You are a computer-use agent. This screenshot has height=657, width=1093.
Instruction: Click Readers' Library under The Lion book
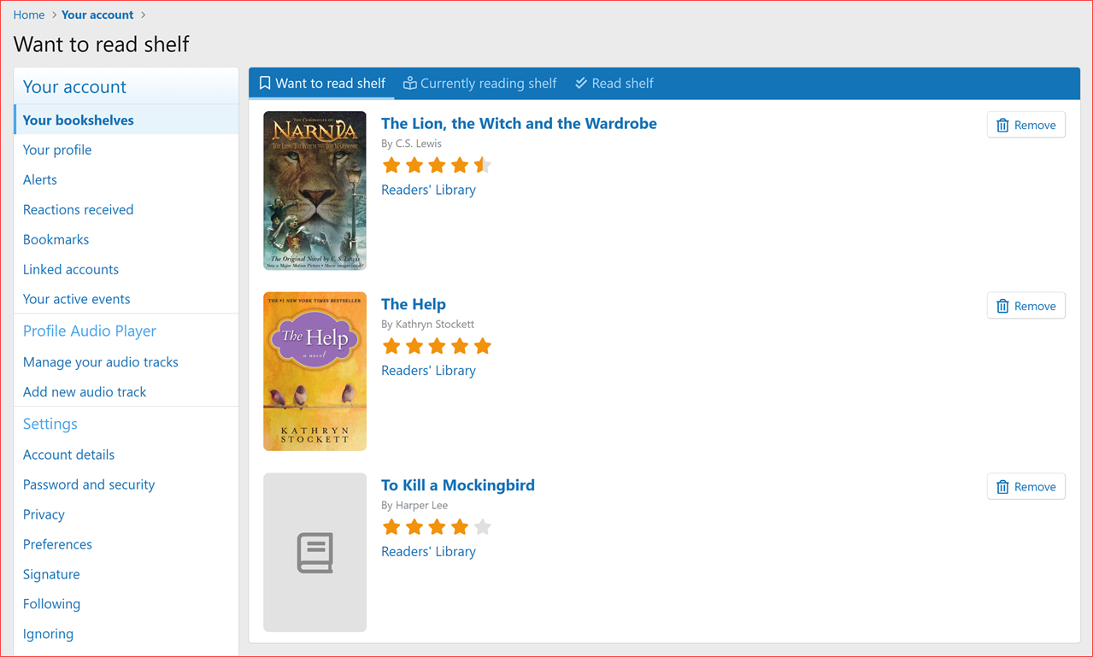point(428,190)
